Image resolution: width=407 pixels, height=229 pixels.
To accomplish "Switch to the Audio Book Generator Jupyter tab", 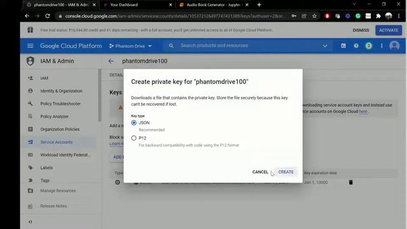I will [213, 4].
